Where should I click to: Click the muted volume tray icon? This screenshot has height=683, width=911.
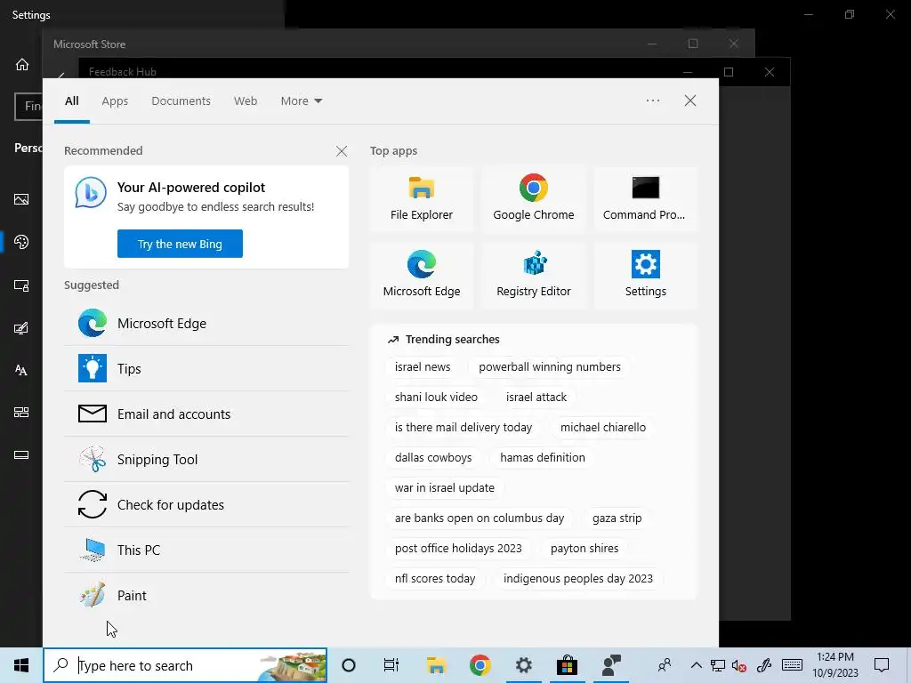point(739,665)
